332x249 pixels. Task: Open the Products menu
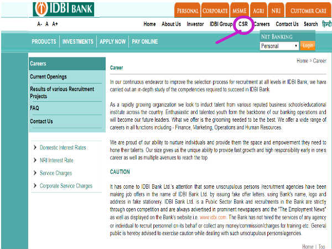[x=44, y=41]
